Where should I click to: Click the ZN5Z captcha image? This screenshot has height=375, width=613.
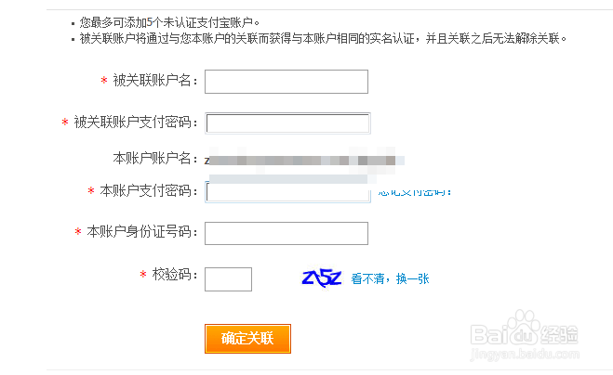point(322,278)
